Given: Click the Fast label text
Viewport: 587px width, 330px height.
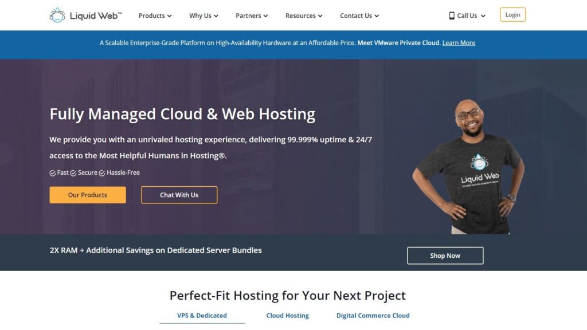Looking at the screenshot, I should [x=63, y=173].
